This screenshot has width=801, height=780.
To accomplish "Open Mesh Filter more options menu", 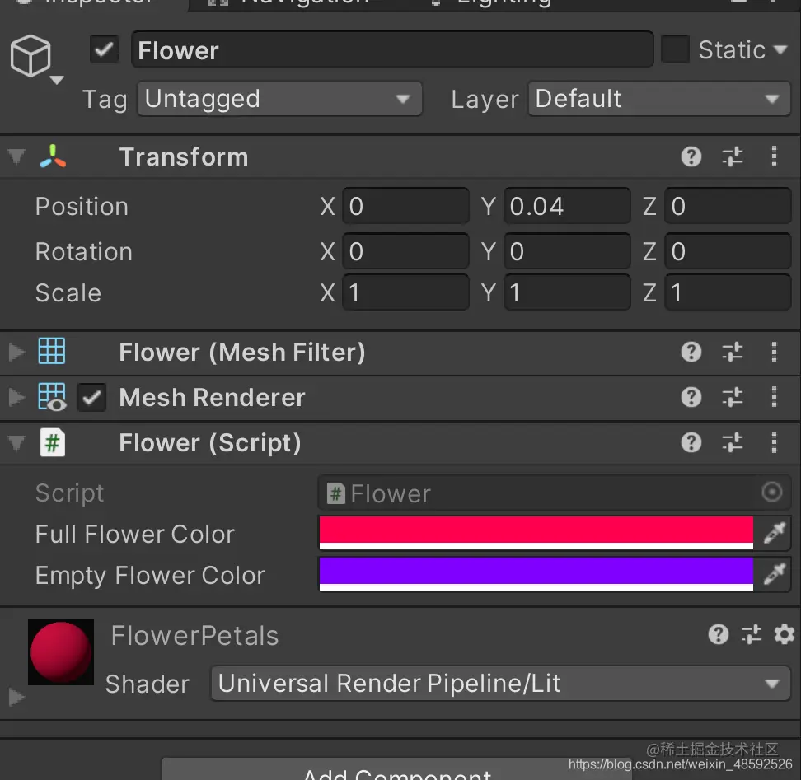I will [x=774, y=353].
